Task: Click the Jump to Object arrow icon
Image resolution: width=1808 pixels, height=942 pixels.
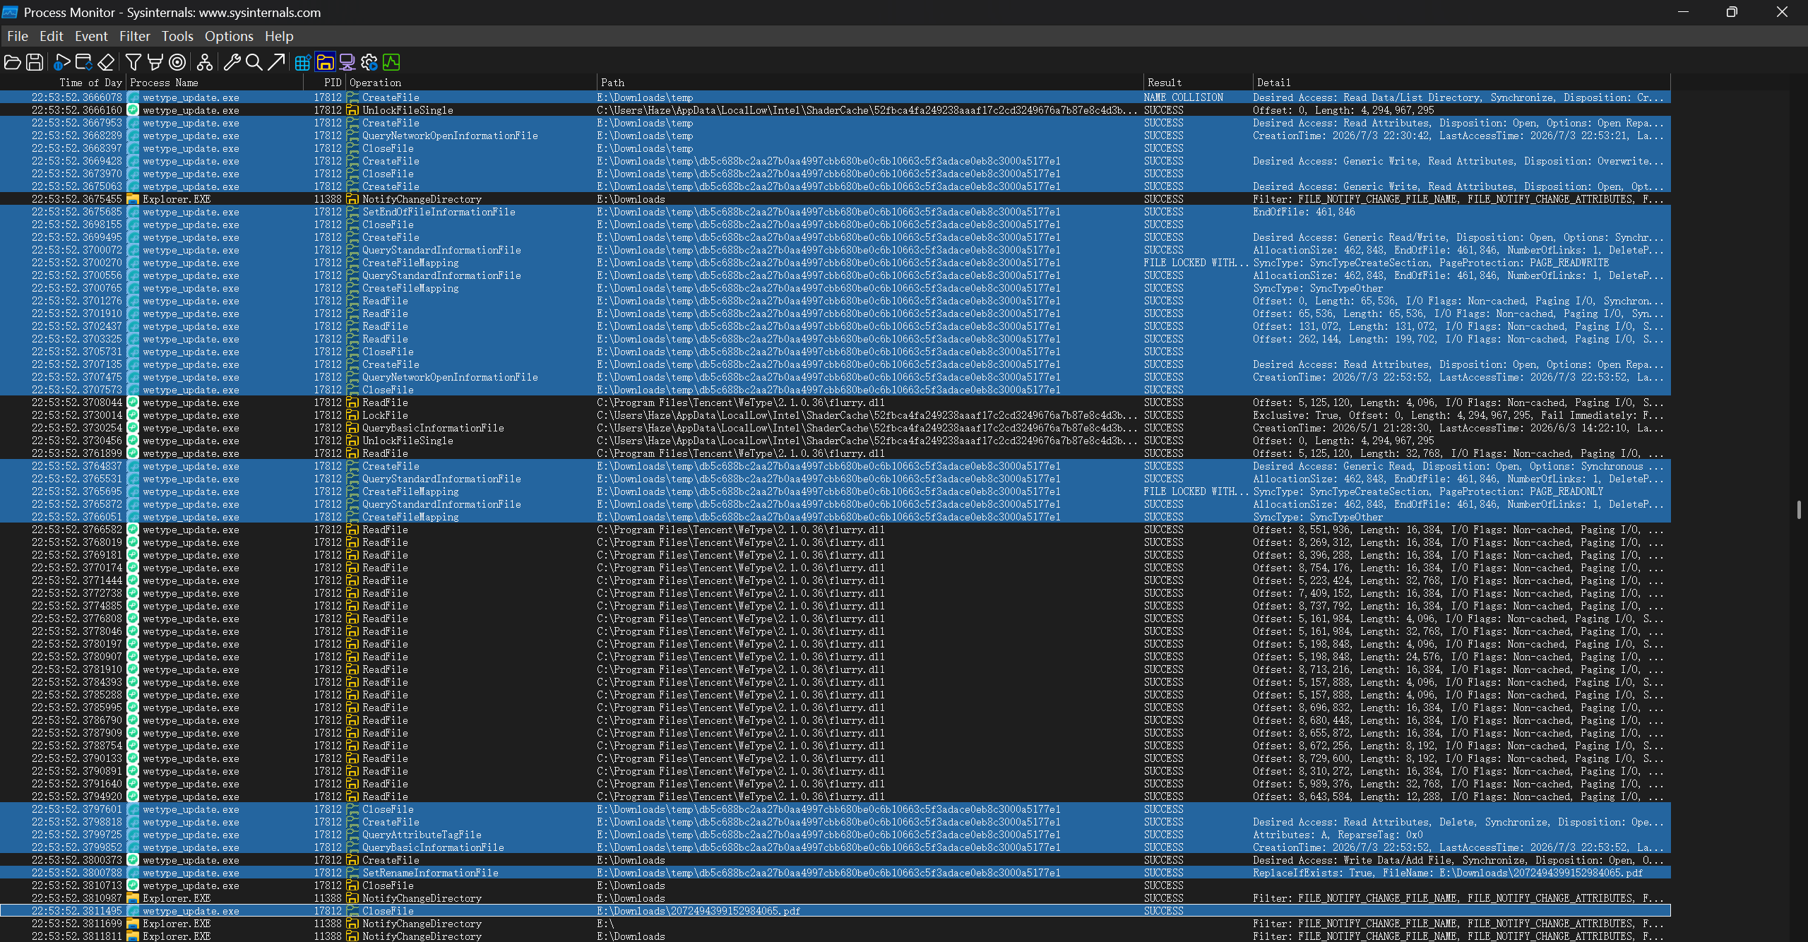Action: point(276,62)
